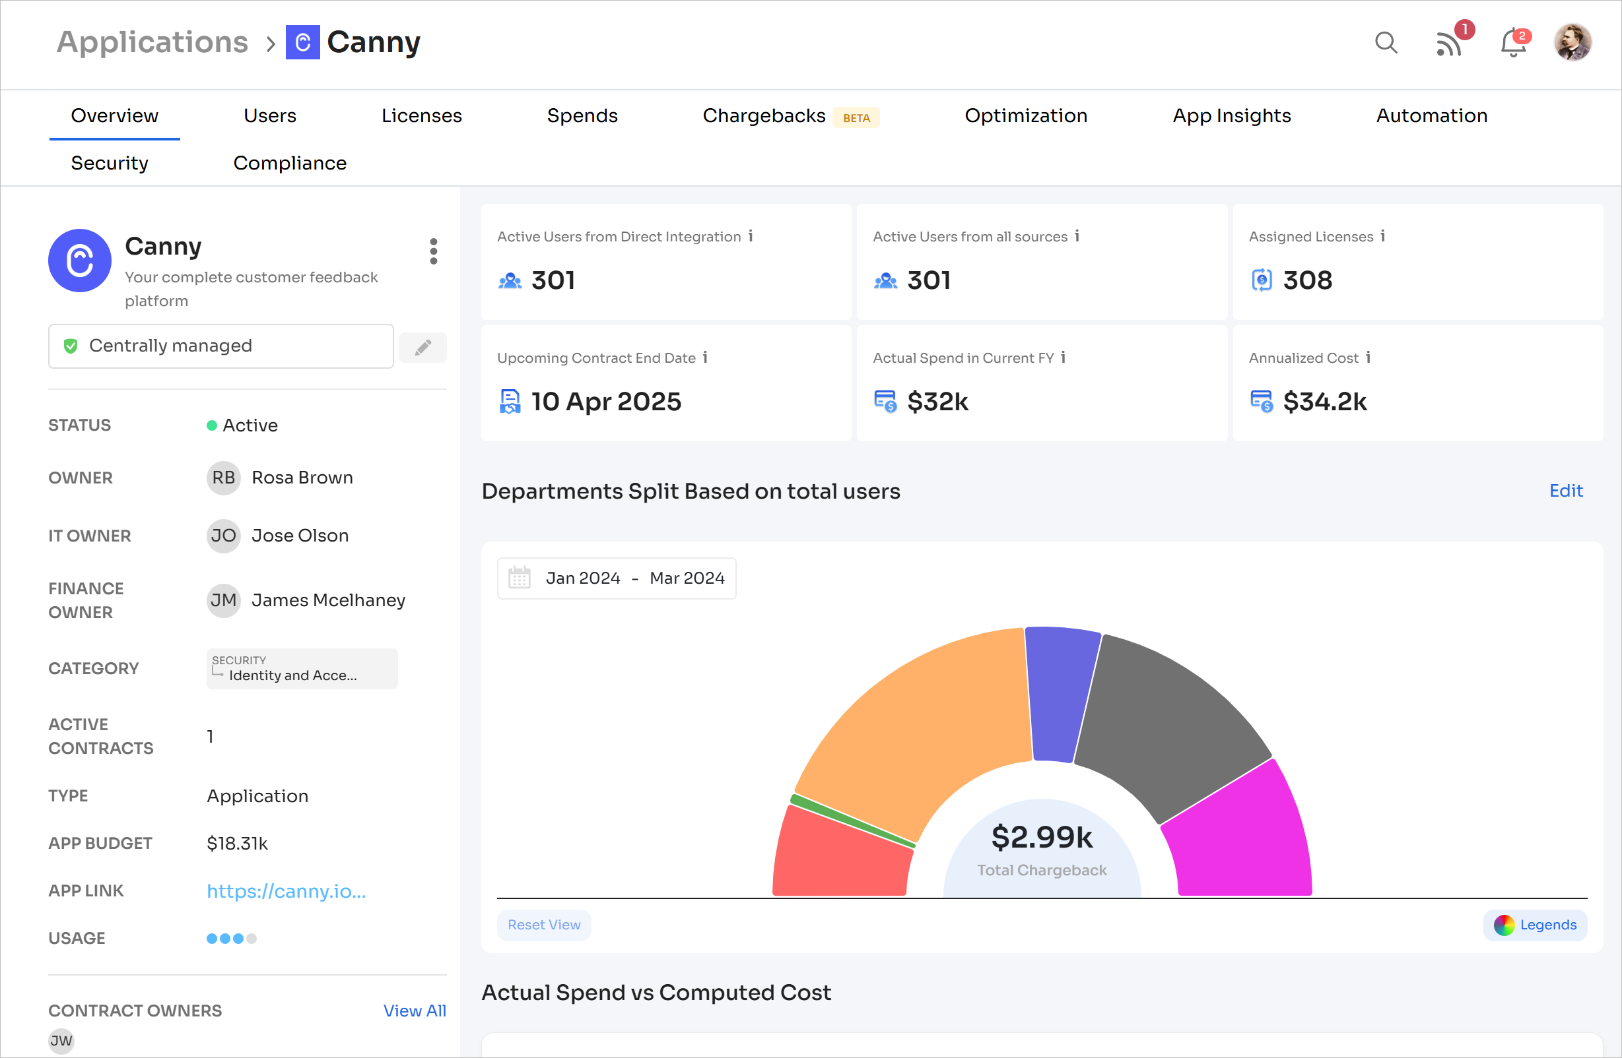This screenshot has height=1058, width=1622.
Task: Info icon next to Annualized Cost
Action: [x=1368, y=357]
